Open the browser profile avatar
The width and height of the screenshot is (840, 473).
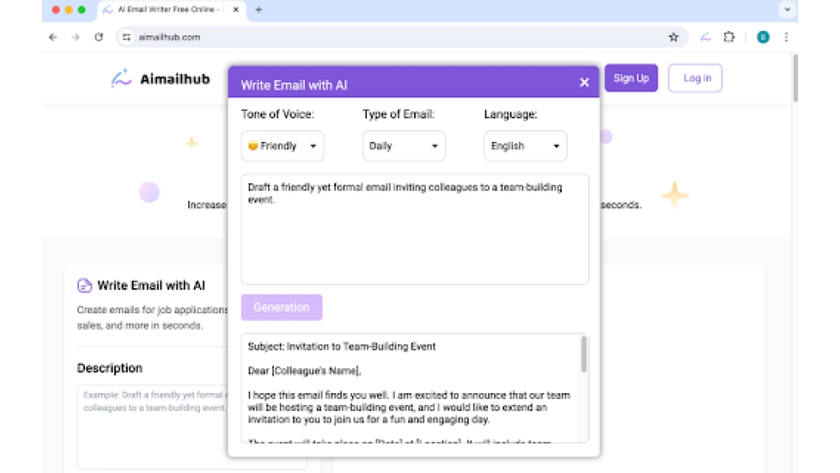coord(763,37)
